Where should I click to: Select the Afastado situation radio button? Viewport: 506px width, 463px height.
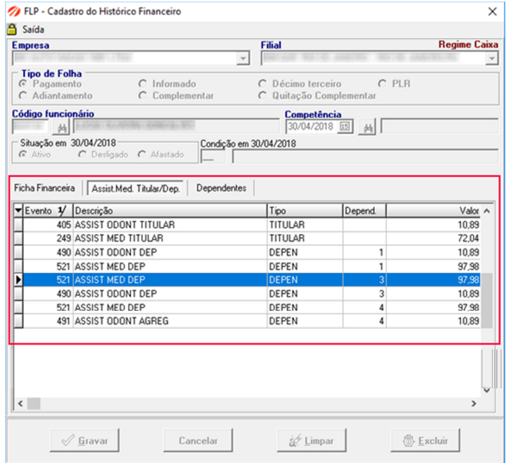pos(142,154)
